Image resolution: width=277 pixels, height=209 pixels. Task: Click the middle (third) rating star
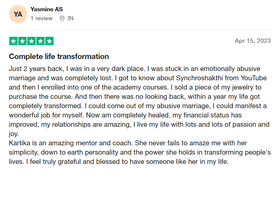click(x=32, y=41)
